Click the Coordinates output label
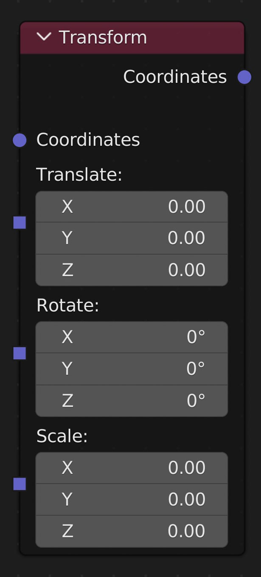 [x=175, y=77]
